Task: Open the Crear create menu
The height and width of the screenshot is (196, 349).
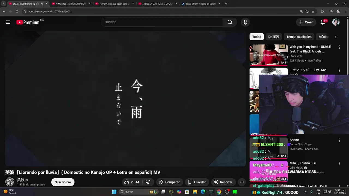Action: 306,22
